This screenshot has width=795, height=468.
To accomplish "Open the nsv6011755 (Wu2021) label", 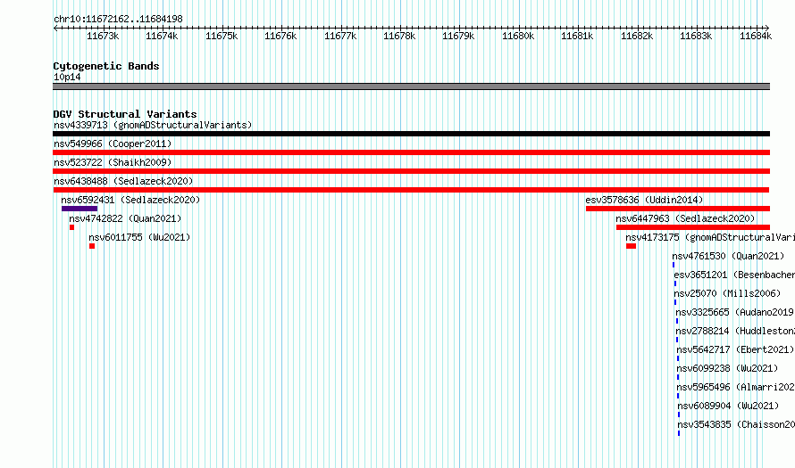I will [139, 237].
